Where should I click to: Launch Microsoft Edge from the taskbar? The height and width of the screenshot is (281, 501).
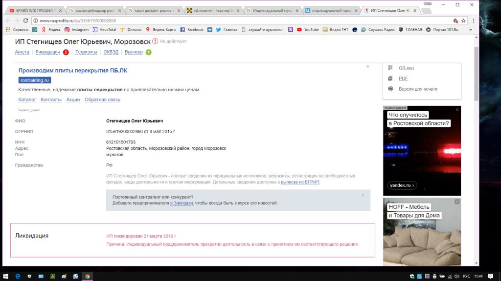(x=18, y=276)
